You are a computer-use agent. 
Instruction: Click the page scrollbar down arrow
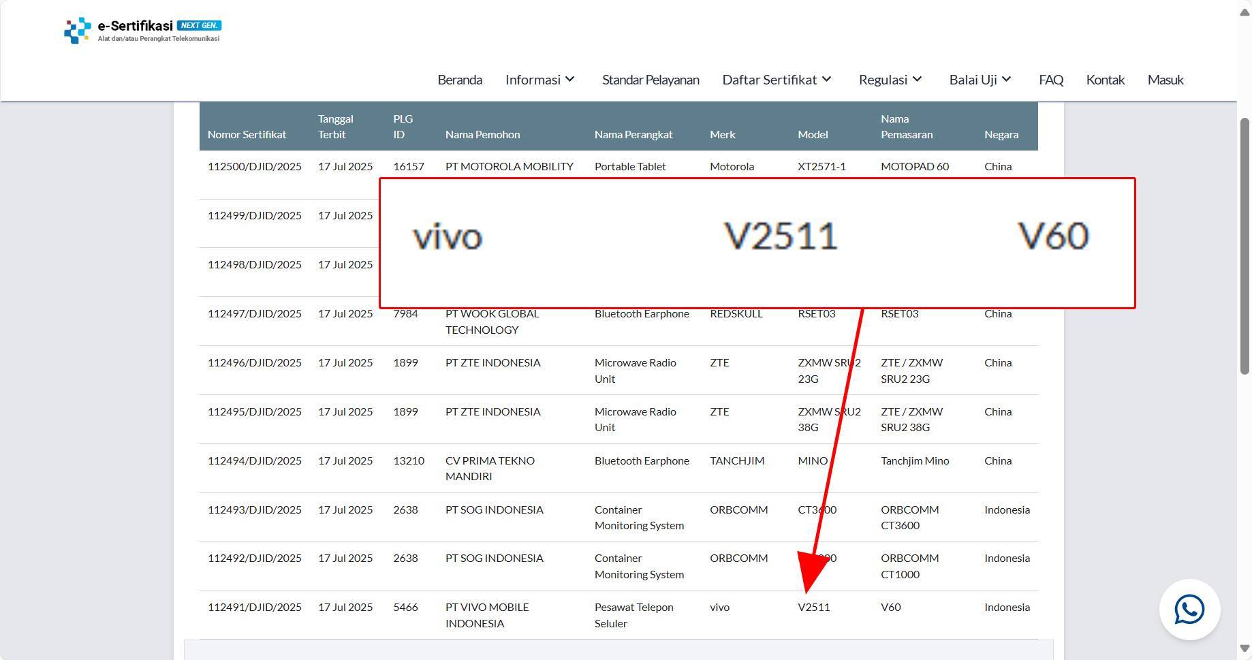1245,649
